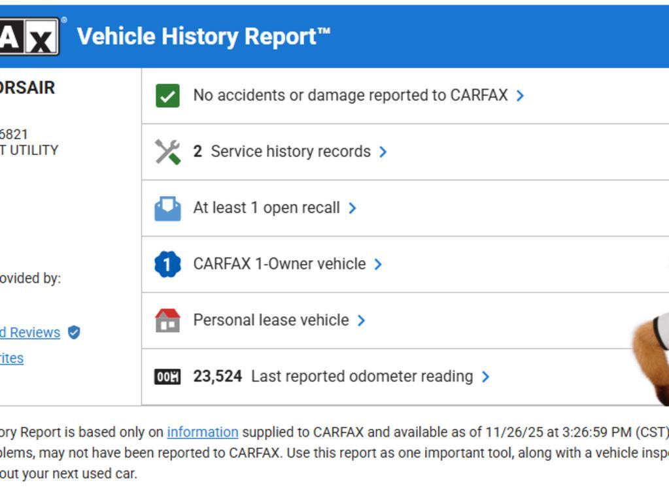Open 'No accidents or damage reported' details

(350, 95)
